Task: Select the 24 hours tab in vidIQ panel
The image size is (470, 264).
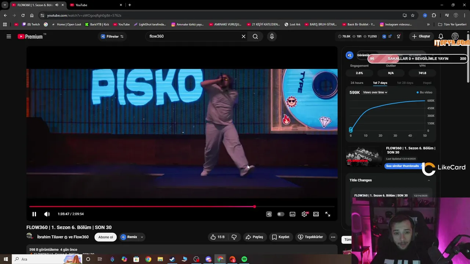Action: coord(357,83)
